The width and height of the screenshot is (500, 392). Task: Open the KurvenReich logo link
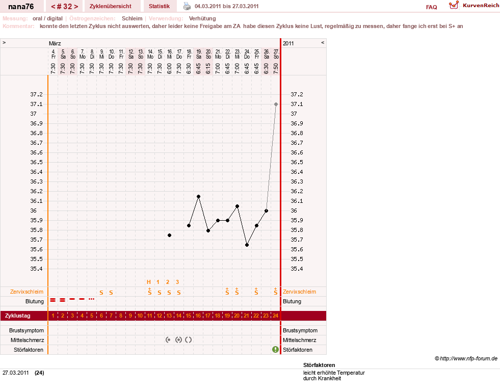pos(474,6)
